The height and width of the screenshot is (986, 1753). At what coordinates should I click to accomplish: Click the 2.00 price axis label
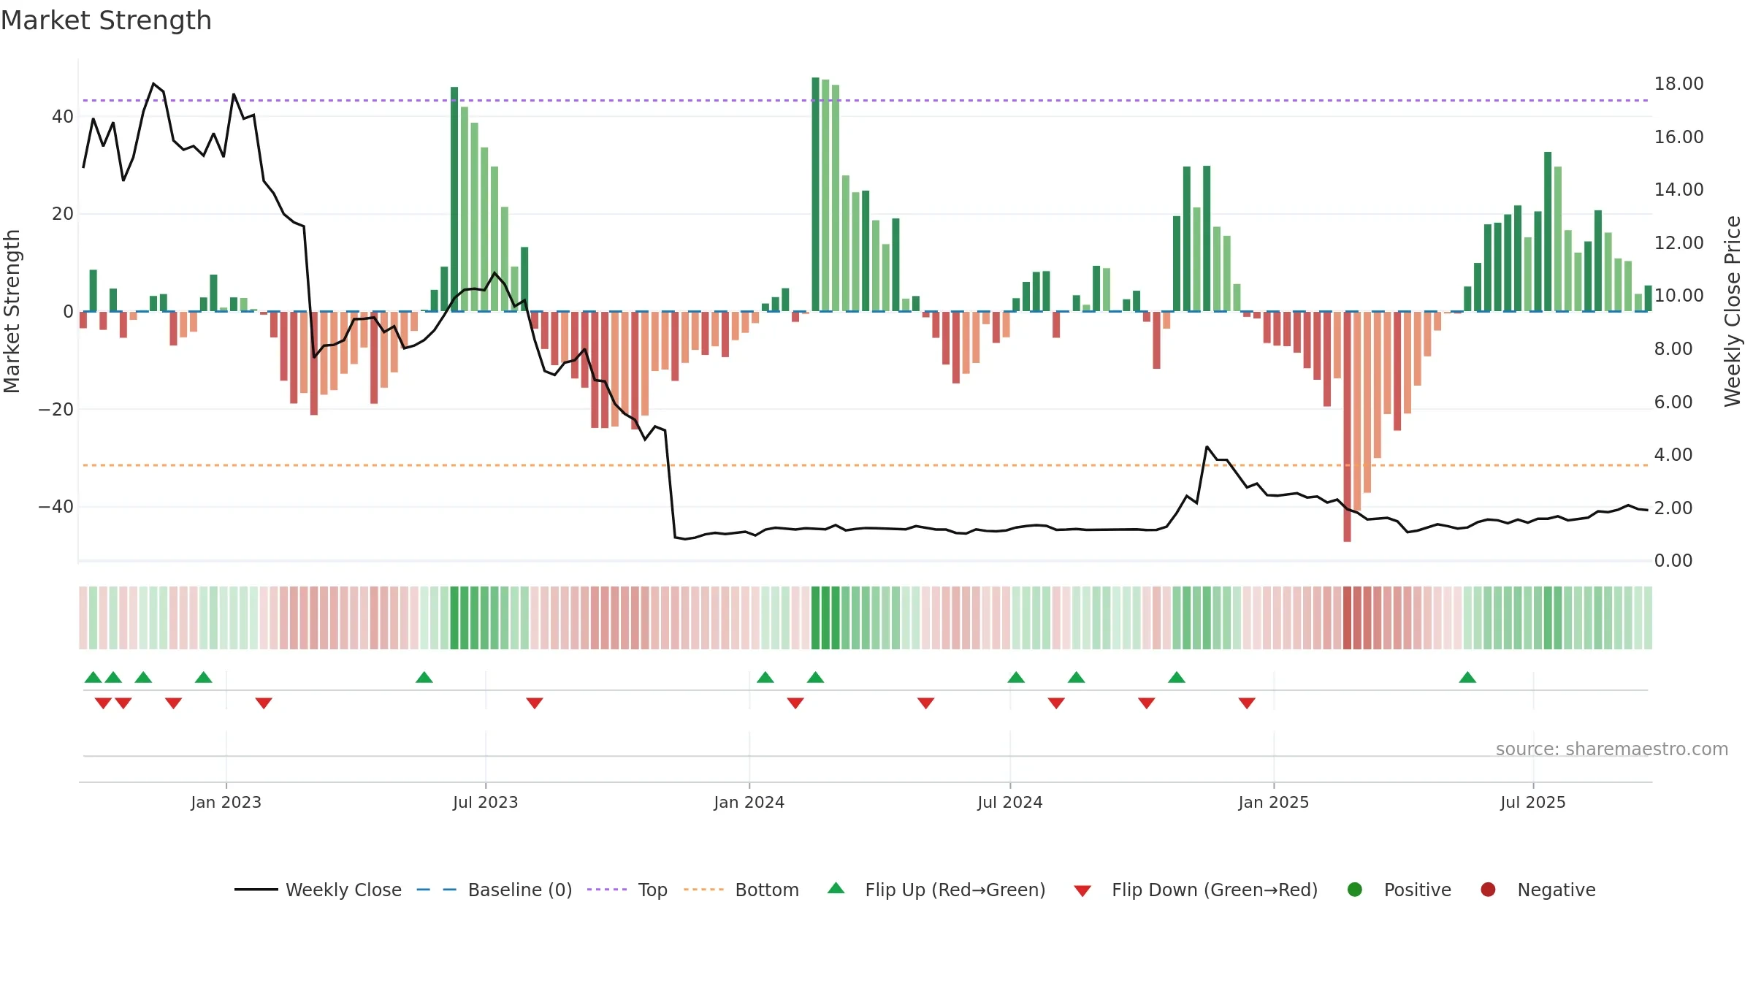(x=1673, y=508)
